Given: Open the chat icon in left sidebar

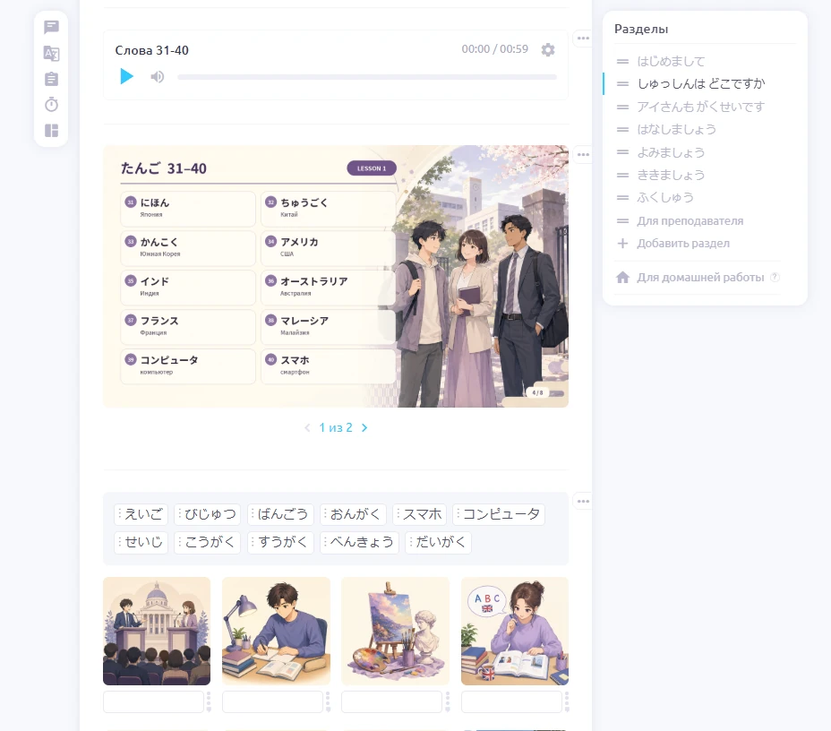Looking at the screenshot, I should (x=51, y=27).
